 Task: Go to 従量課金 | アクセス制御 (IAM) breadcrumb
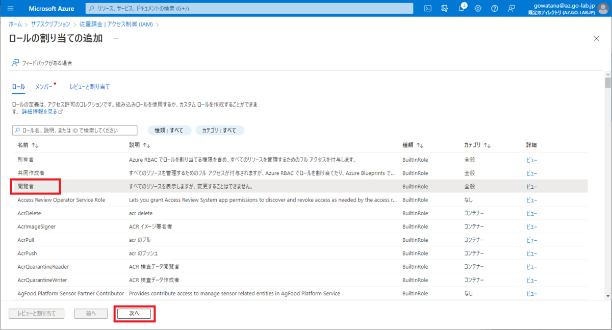(116, 24)
